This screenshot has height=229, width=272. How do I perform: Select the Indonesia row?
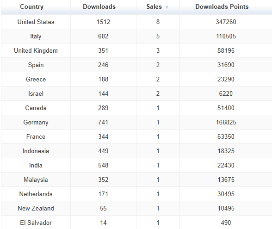[136, 151]
